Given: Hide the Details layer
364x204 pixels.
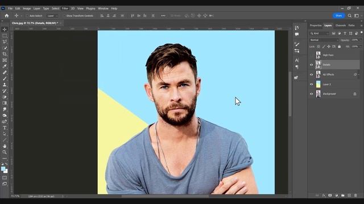Looking at the screenshot, I should click(312, 65).
